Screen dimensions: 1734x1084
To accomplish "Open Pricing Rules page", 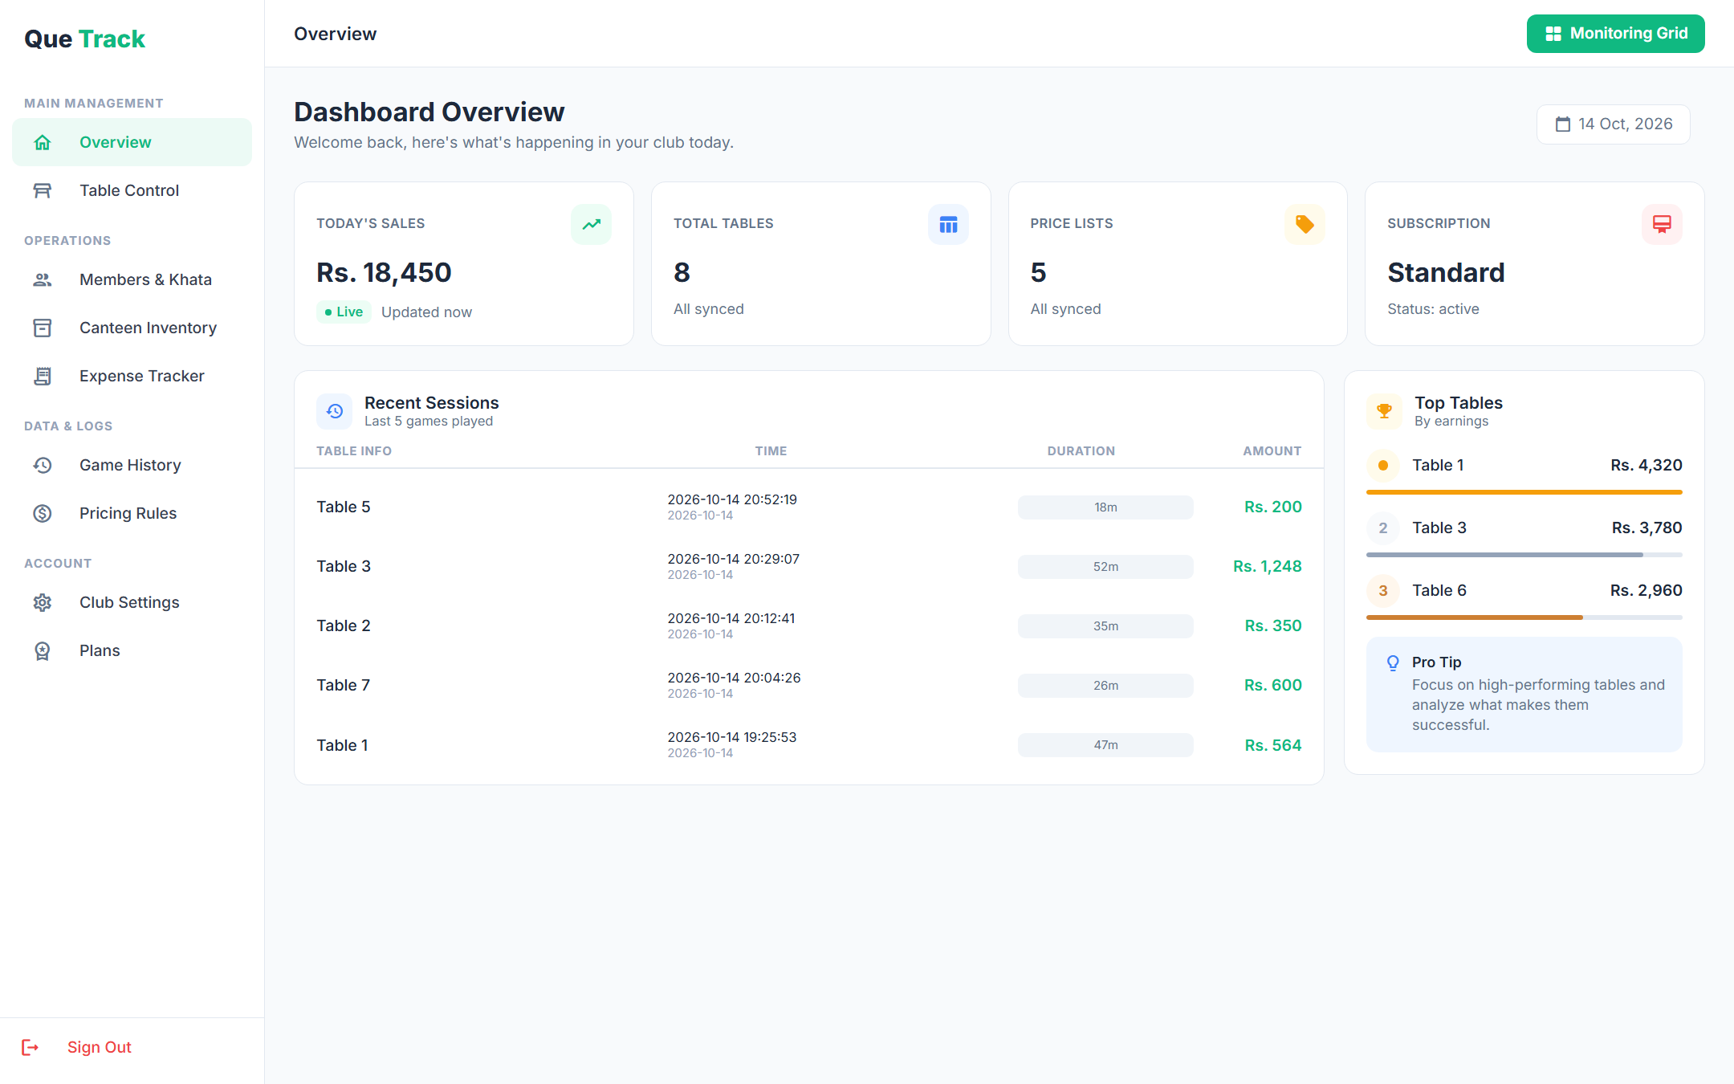I will (132, 513).
